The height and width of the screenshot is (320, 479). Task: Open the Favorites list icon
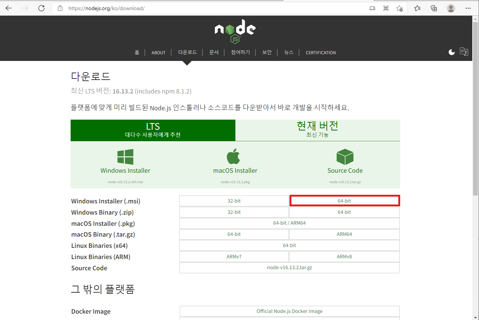(417, 8)
